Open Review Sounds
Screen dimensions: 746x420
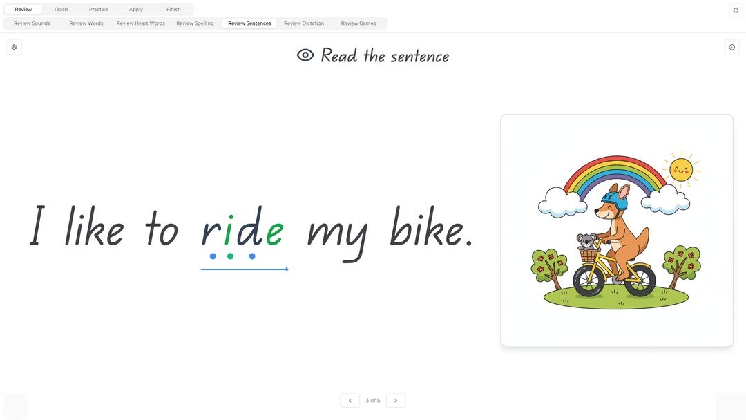[x=31, y=23]
